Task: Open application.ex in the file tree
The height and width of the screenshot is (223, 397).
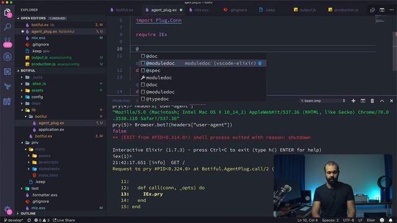Action: pos(51,129)
